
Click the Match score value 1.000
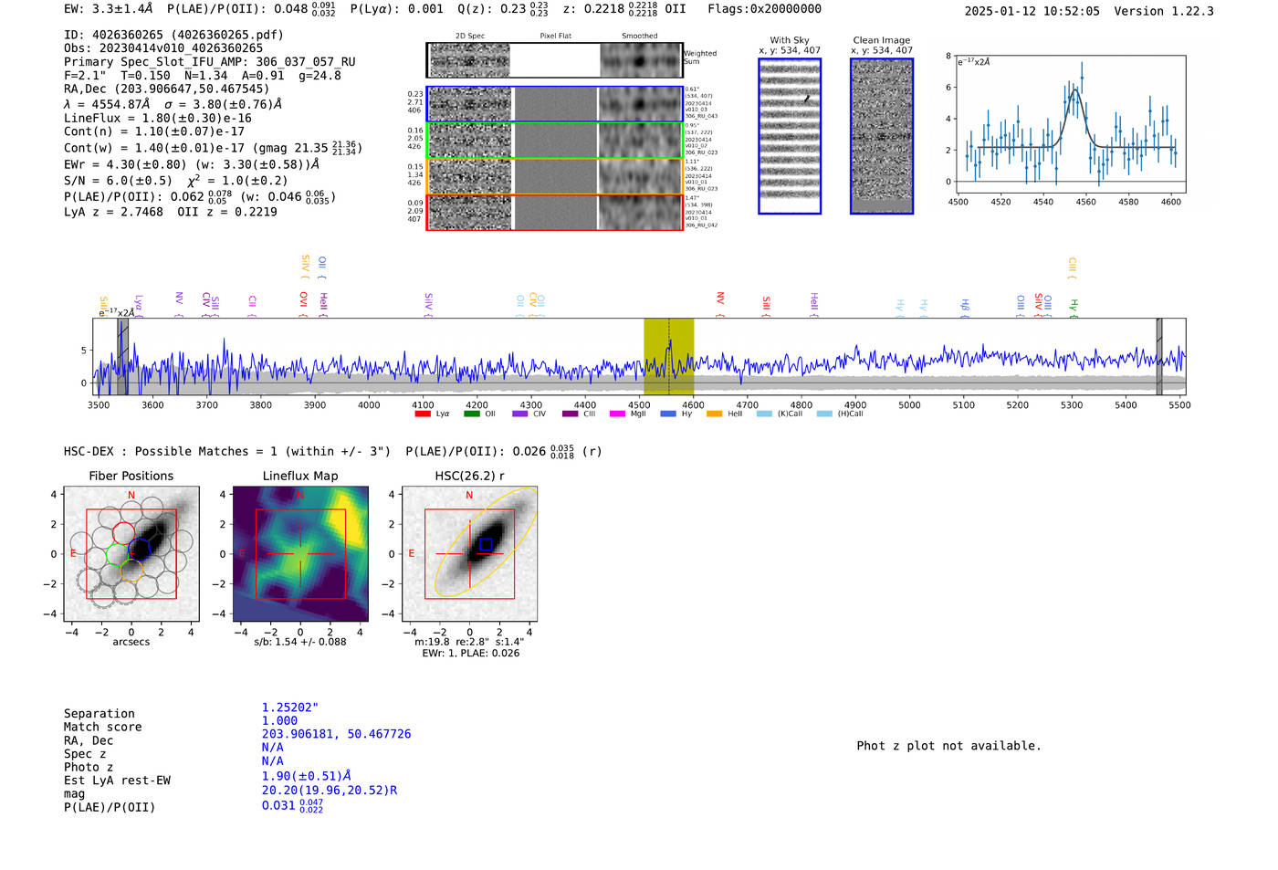(279, 720)
